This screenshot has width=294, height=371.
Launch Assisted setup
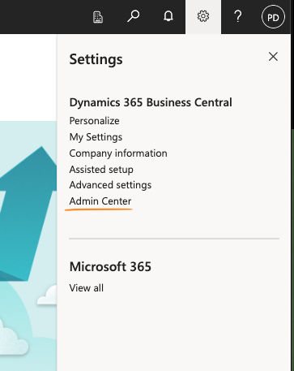click(101, 170)
